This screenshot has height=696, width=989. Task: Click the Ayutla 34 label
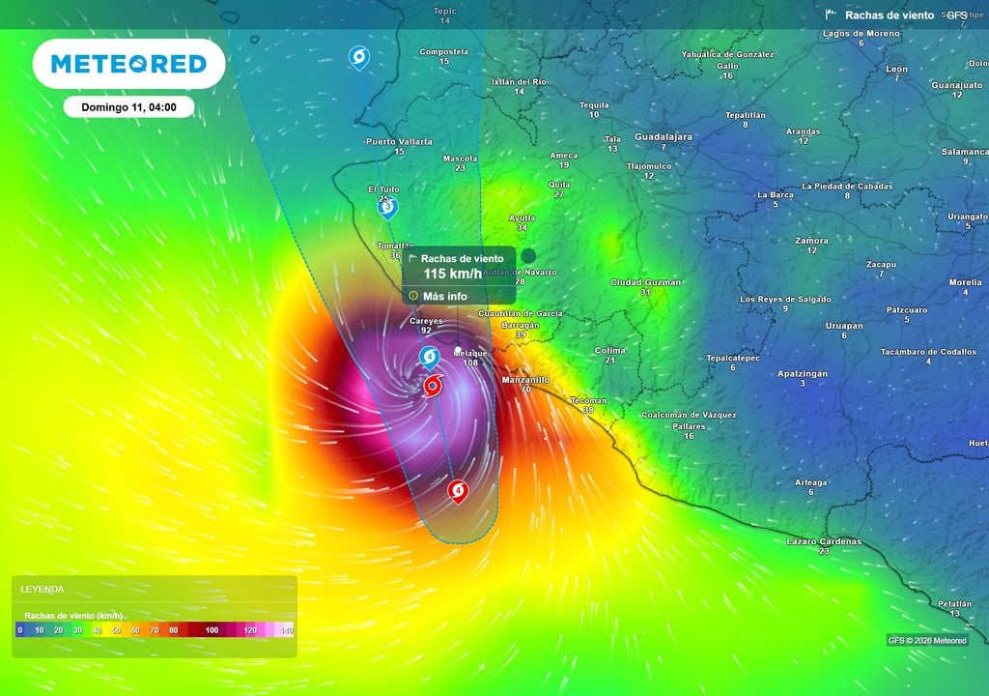[522, 222]
